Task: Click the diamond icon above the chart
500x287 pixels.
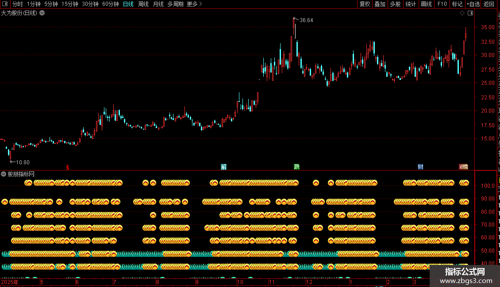Action: (x=462, y=13)
